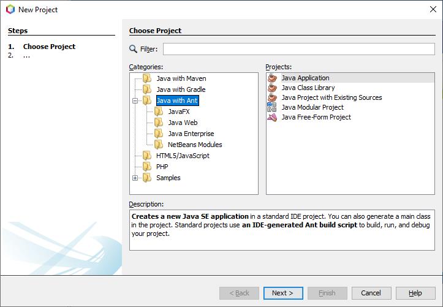This screenshot has width=443, height=307.
Task: Click the Java Modular Project icon
Action: (272, 107)
